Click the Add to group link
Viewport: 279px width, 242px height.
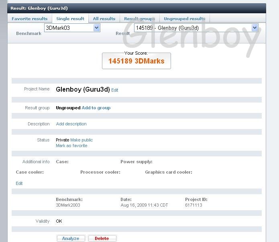(96, 108)
